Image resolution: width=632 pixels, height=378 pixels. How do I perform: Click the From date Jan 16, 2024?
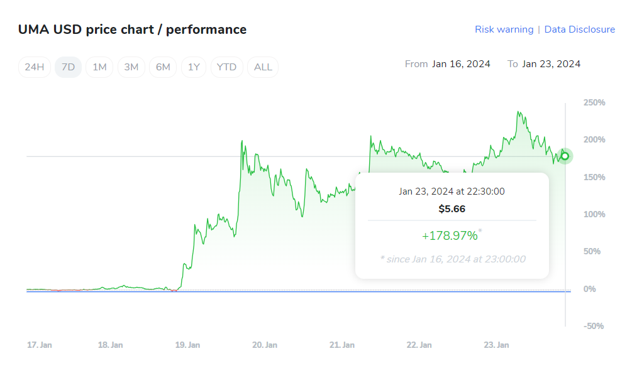(461, 64)
